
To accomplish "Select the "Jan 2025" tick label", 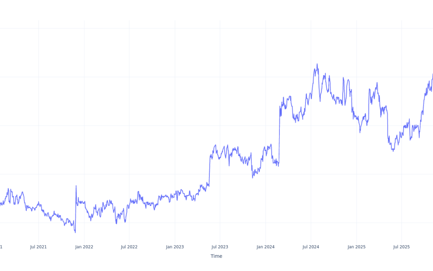I will pyautogui.click(x=356, y=247).
